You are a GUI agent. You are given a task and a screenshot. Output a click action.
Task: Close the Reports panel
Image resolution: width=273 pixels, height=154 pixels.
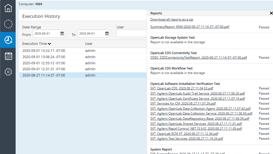(x=271, y=13)
